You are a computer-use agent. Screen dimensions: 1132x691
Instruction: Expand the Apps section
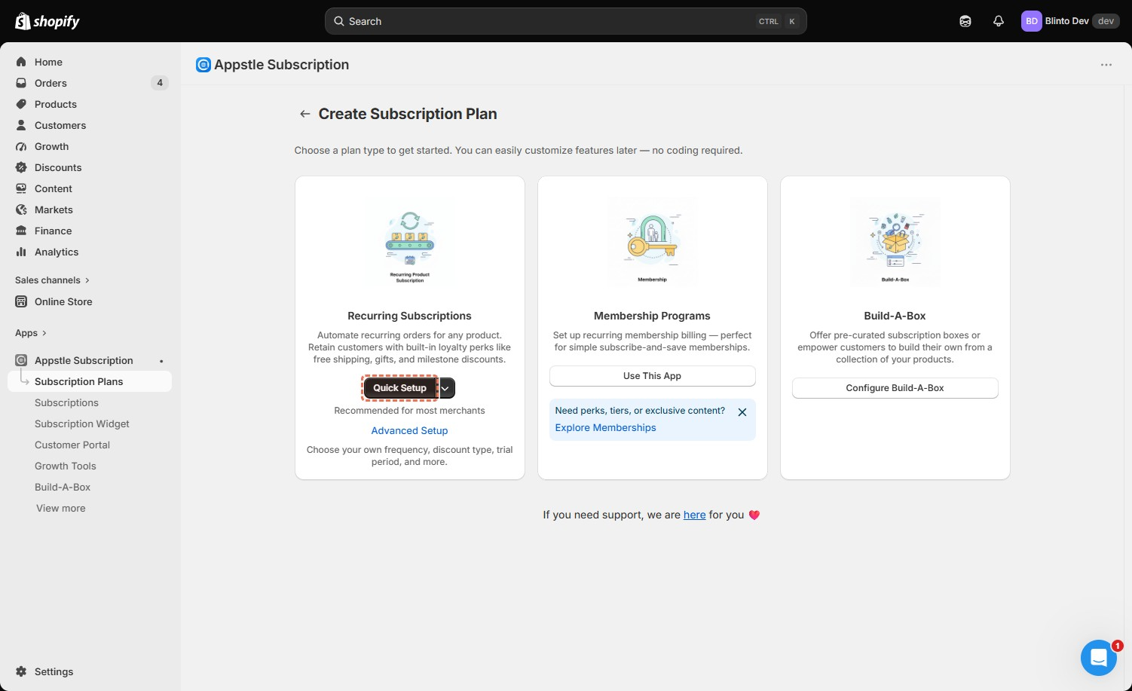(31, 333)
